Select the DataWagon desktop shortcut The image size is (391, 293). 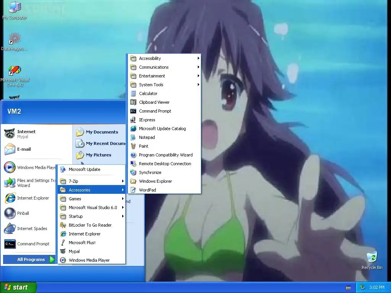pos(15,41)
